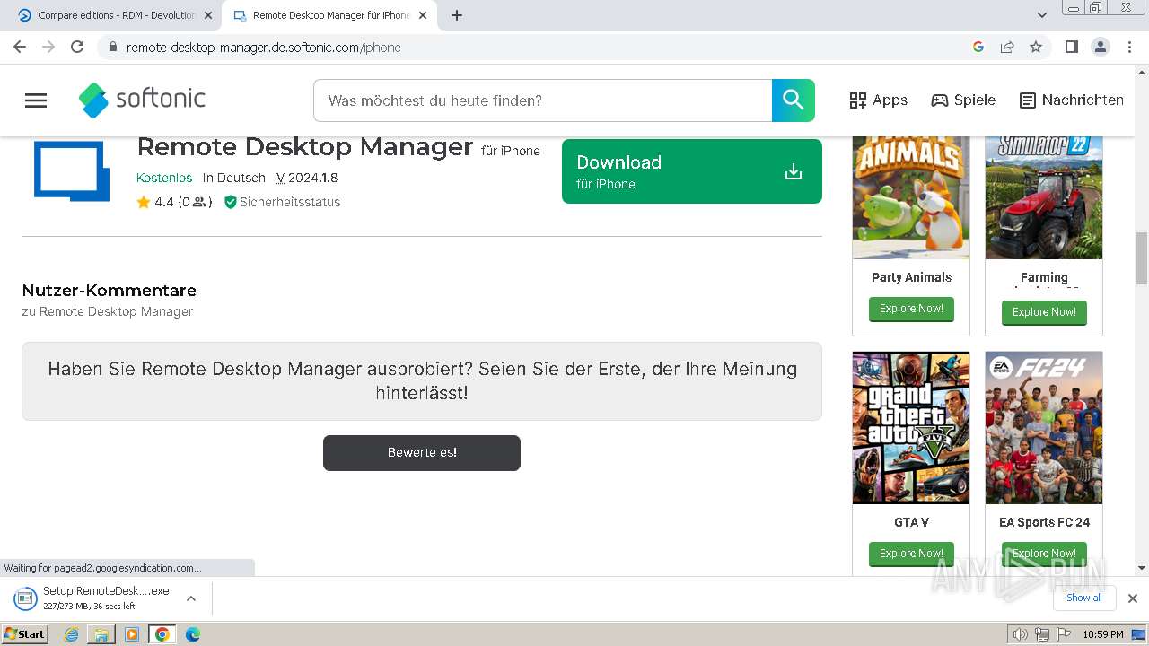The image size is (1149, 646).
Task: Click the share page icon
Action: (x=1007, y=47)
